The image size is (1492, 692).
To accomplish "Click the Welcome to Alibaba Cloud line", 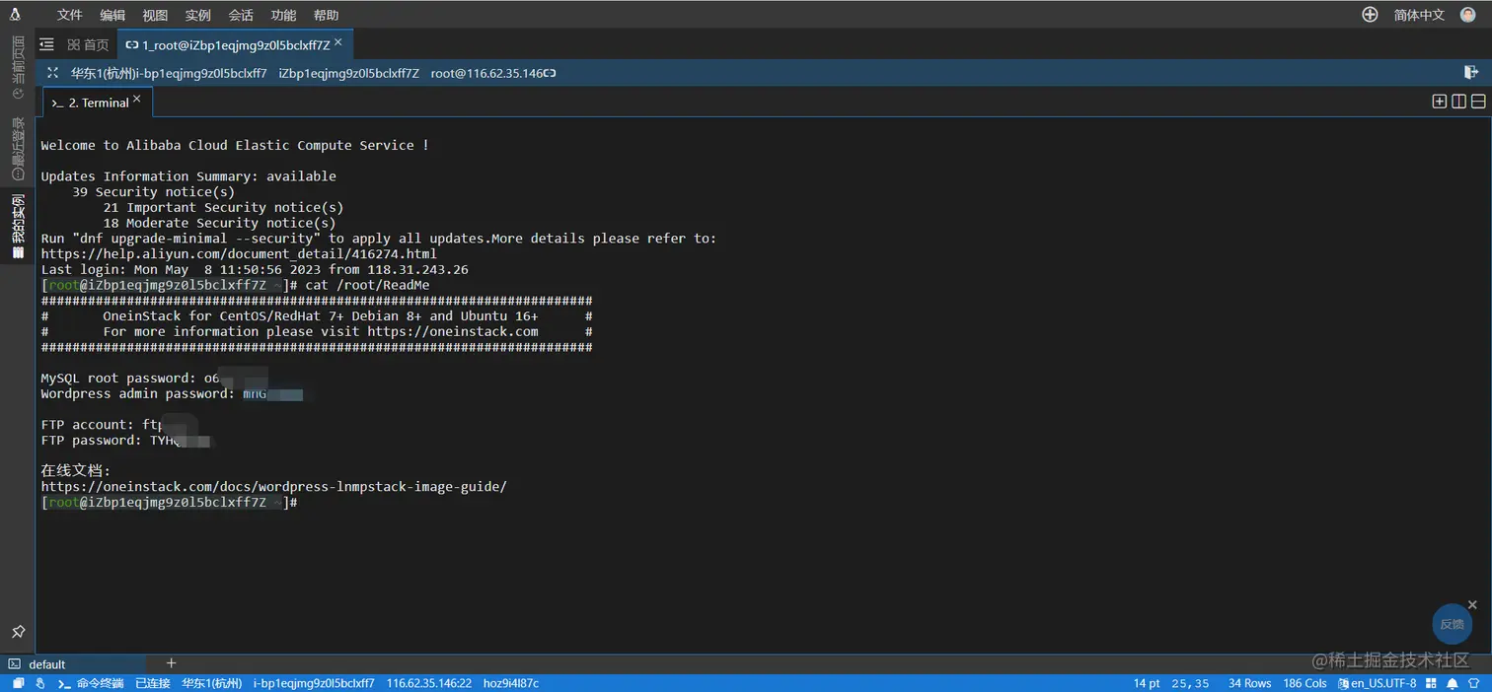I will pyautogui.click(x=235, y=145).
